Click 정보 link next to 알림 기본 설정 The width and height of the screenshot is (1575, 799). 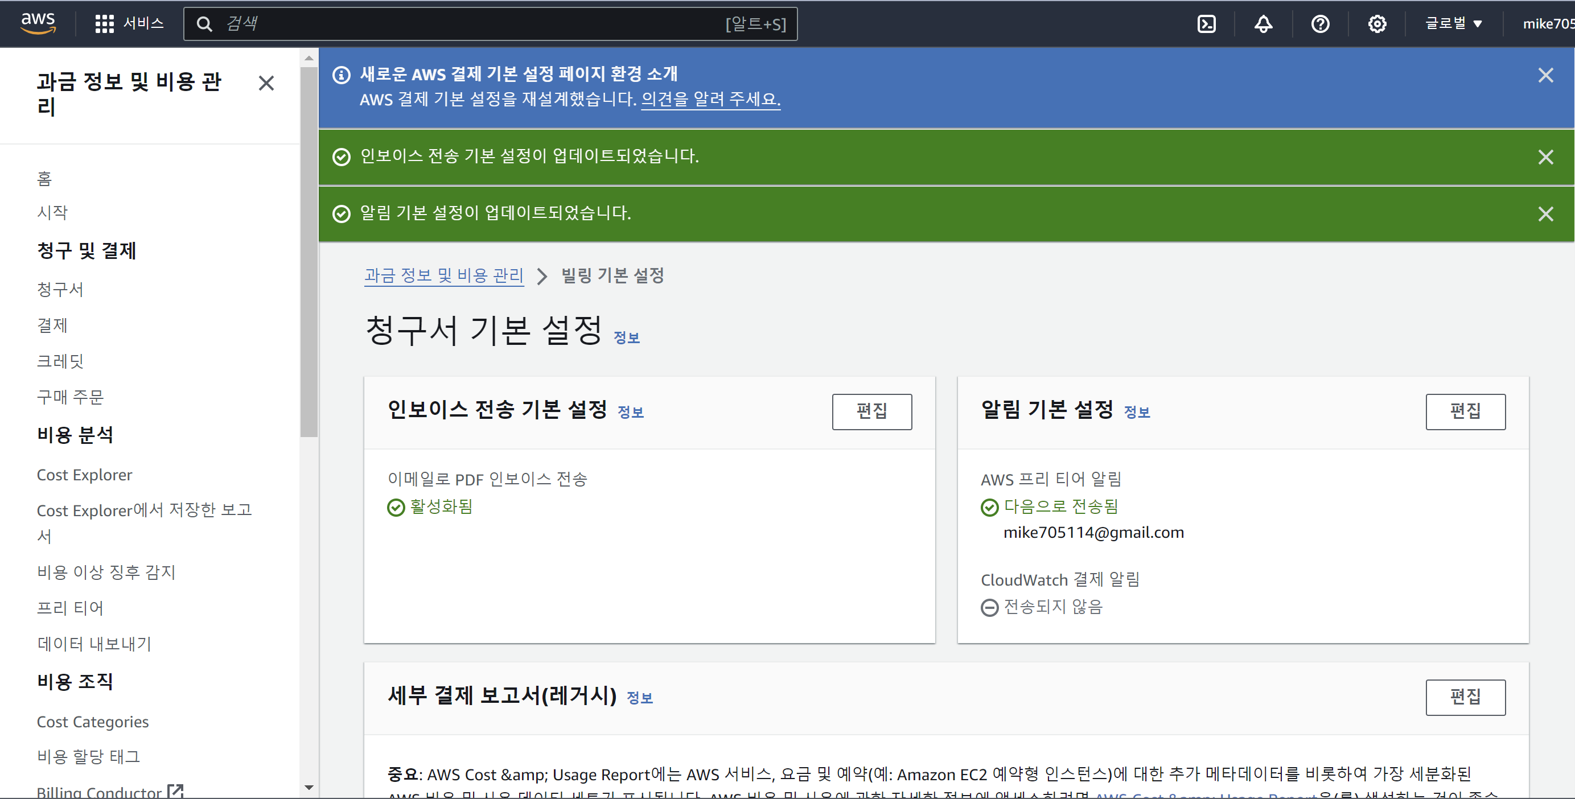[x=1137, y=413]
